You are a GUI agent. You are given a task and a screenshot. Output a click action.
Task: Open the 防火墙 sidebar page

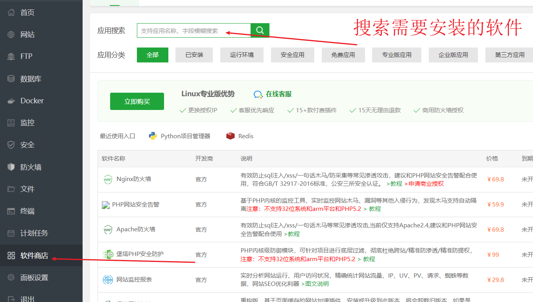coord(31,167)
